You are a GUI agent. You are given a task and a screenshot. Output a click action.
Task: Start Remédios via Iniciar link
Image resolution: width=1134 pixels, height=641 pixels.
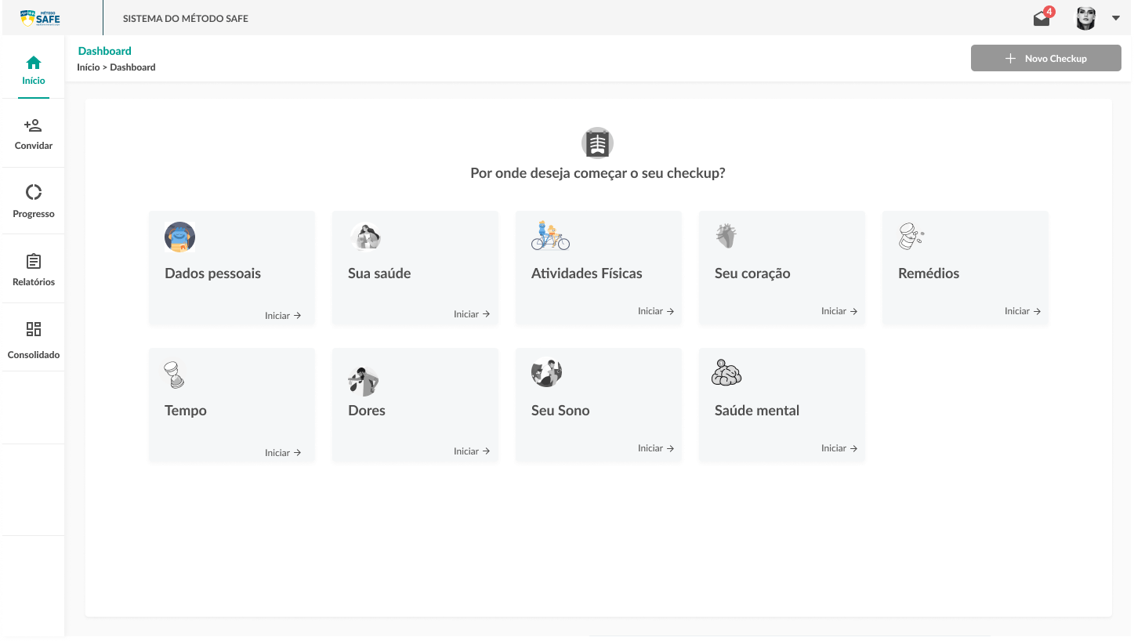(1023, 311)
